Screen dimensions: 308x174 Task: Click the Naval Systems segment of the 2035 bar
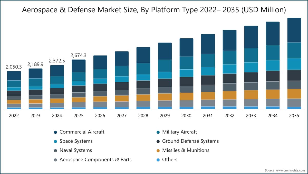(x=294, y=85)
